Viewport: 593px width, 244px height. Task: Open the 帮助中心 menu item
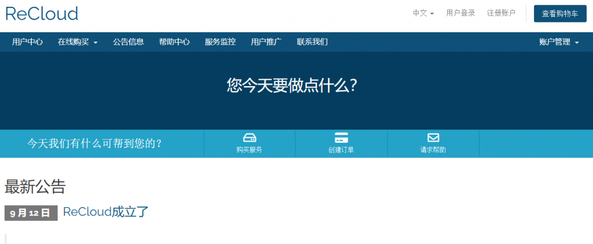174,42
